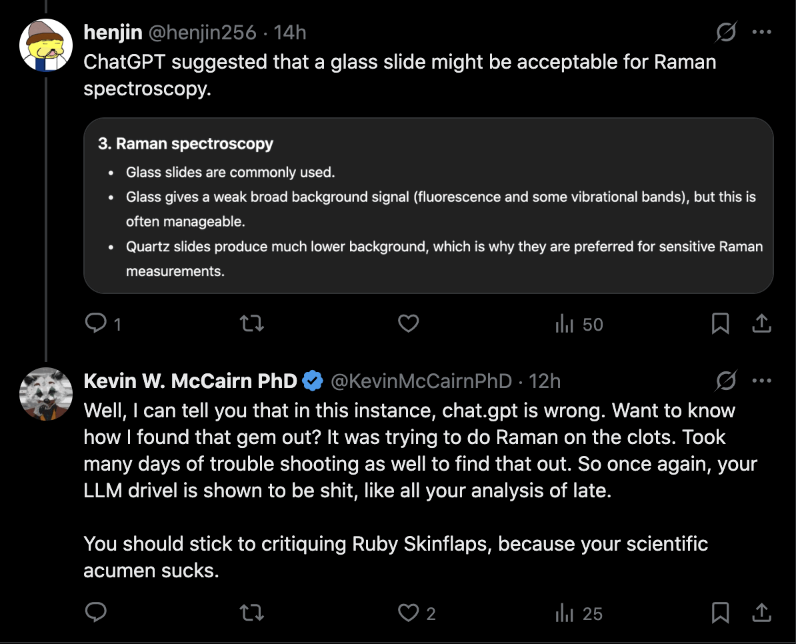This screenshot has height=644, width=796.
Task: Open henjin's profile avatar
Action: click(45, 45)
